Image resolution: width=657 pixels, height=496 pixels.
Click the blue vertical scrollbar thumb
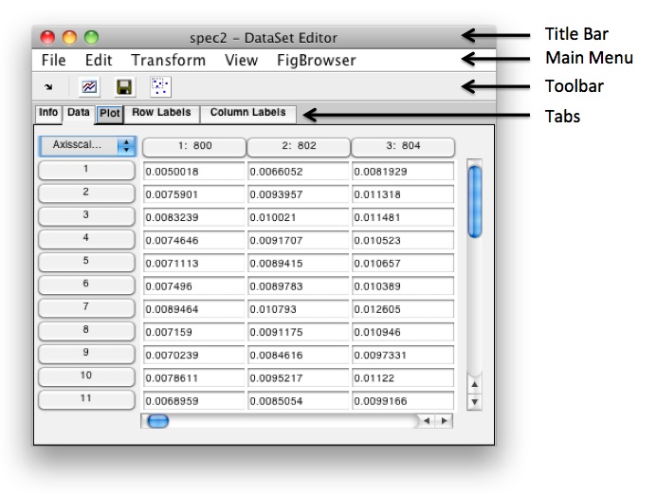[x=475, y=201]
